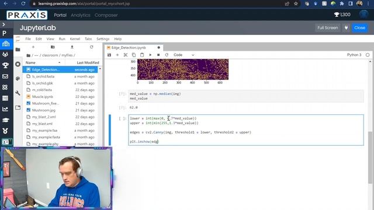Click the blue Close button

point(360,28)
